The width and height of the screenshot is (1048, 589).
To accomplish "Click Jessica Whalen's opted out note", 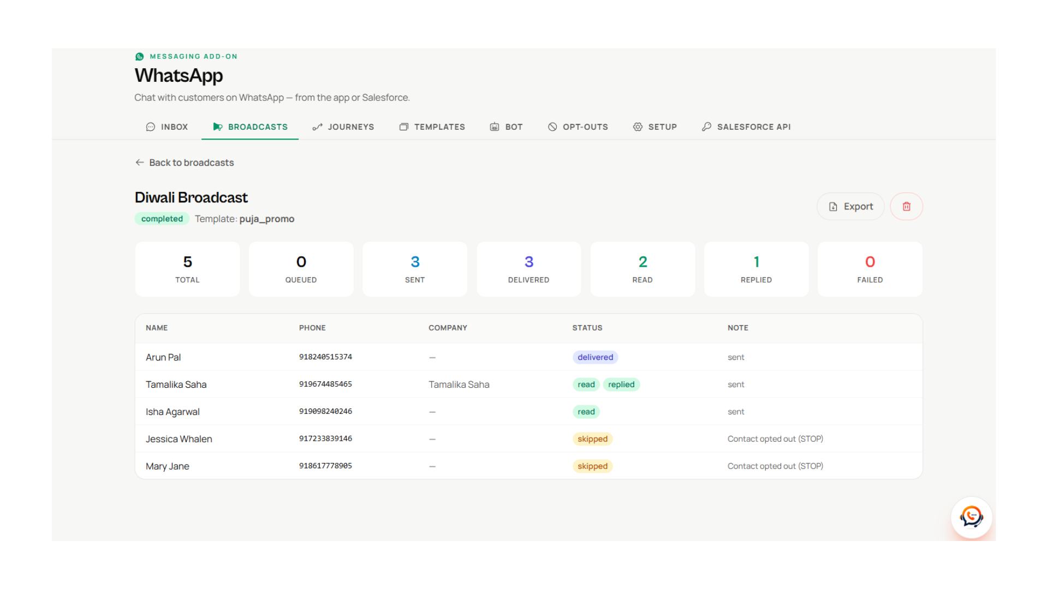I will pyautogui.click(x=775, y=439).
